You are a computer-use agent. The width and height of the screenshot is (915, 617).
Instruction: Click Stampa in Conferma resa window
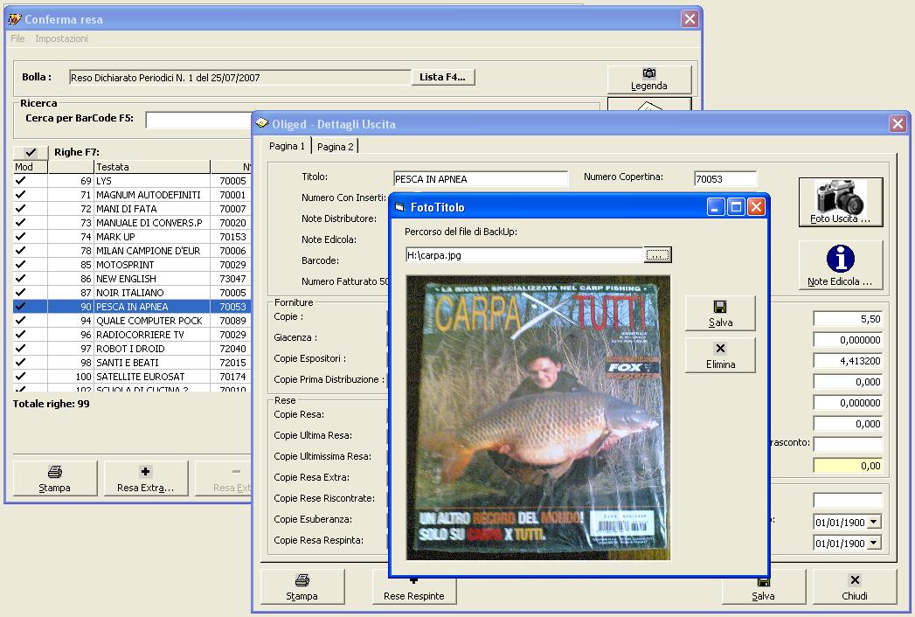click(x=55, y=479)
